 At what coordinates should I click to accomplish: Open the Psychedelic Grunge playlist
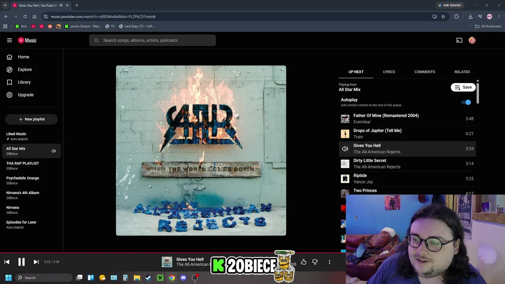[32, 180]
